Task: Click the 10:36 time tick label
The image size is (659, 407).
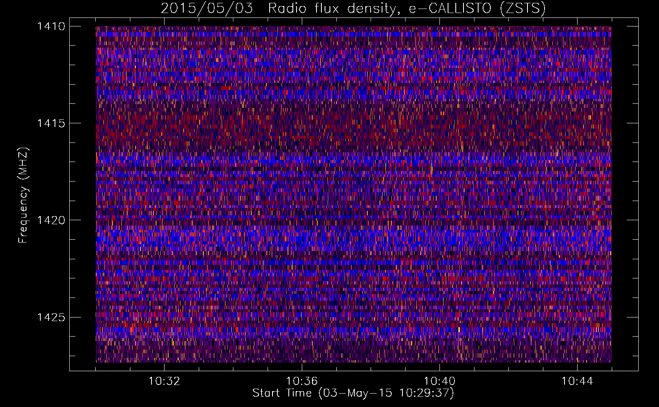Action: tap(302, 381)
